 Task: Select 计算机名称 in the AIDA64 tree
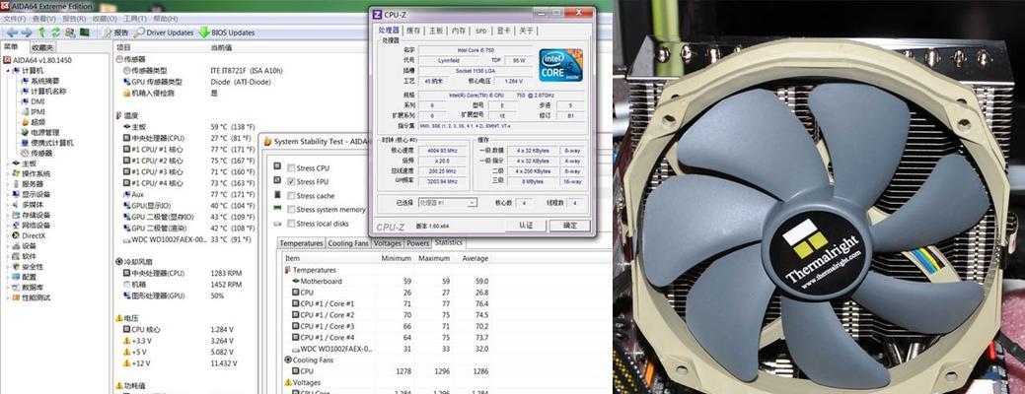tap(43, 92)
